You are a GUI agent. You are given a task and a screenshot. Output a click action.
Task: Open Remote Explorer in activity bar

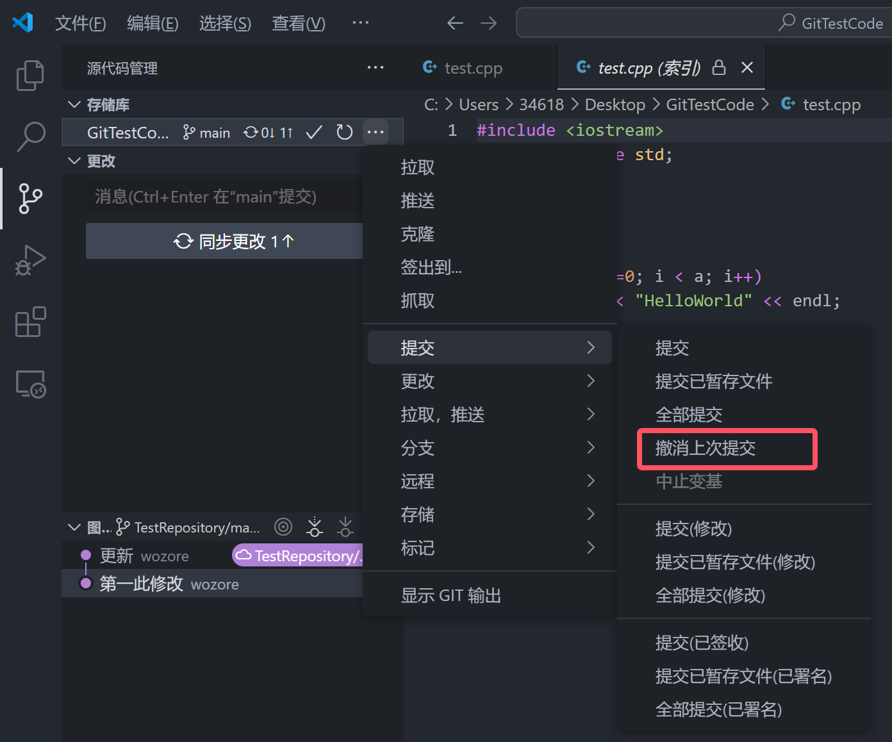[30, 384]
